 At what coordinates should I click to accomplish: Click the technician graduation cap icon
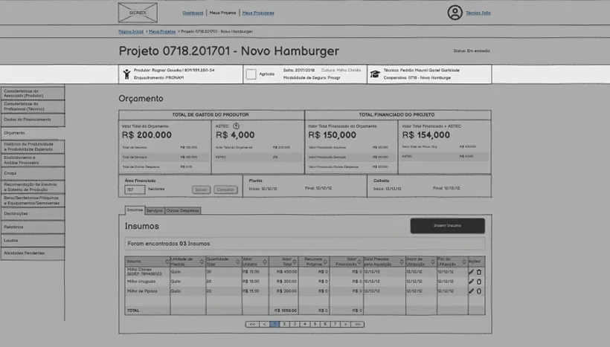pos(375,74)
